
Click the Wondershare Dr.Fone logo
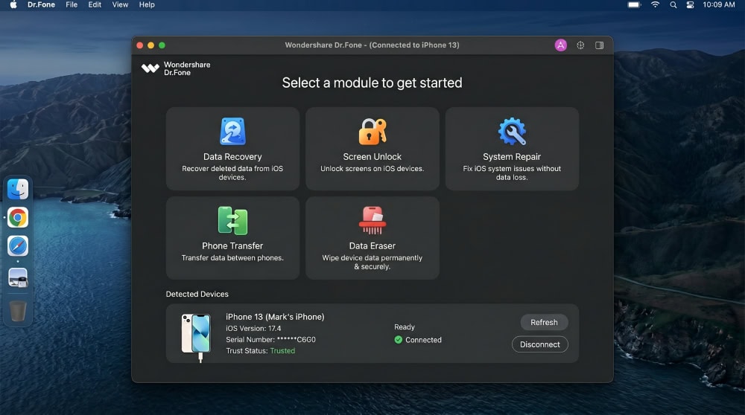[176, 68]
